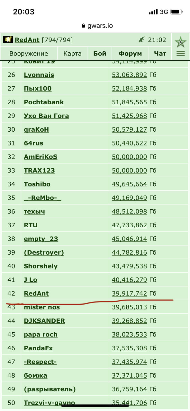Open Toshibo profile link

(x=37, y=184)
